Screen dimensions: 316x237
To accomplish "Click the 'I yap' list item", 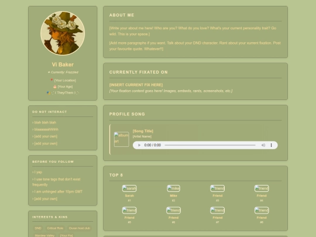I will [37, 172].
